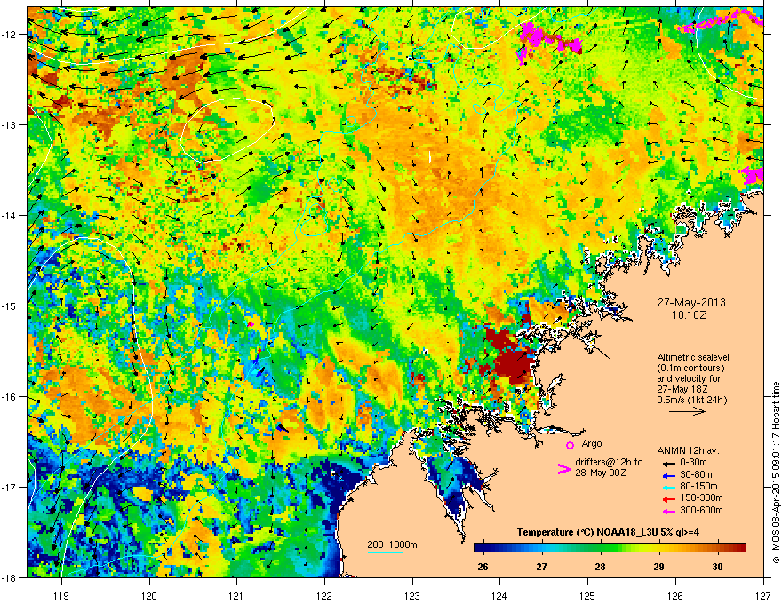Click the '200 1000m' bathymetry label
Screen dimensions: 782x604
[392, 544]
